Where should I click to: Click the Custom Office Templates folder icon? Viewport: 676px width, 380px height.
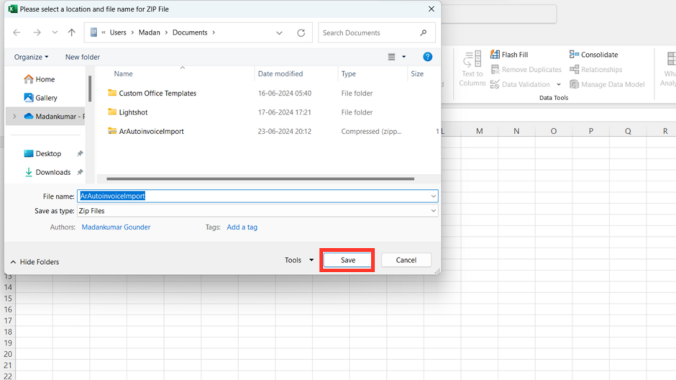coord(112,93)
